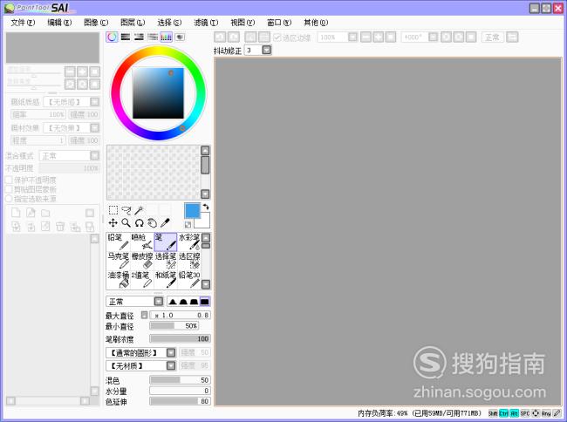
Task: Toggle the 选区边缘 checkbox
Action: click(277, 37)
